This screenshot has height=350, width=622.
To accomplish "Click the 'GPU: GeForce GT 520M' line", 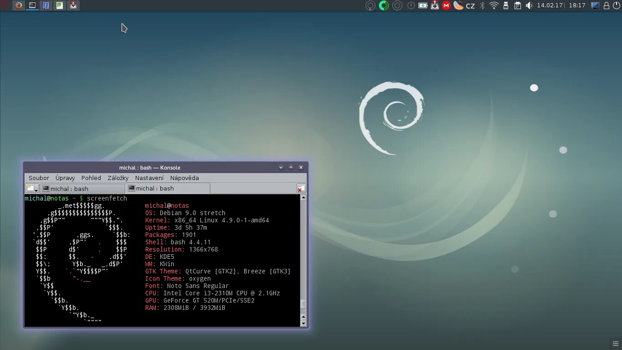I will (x=200, y=300).
